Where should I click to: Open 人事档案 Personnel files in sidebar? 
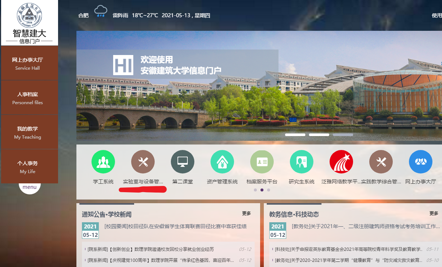pos(30,98)
